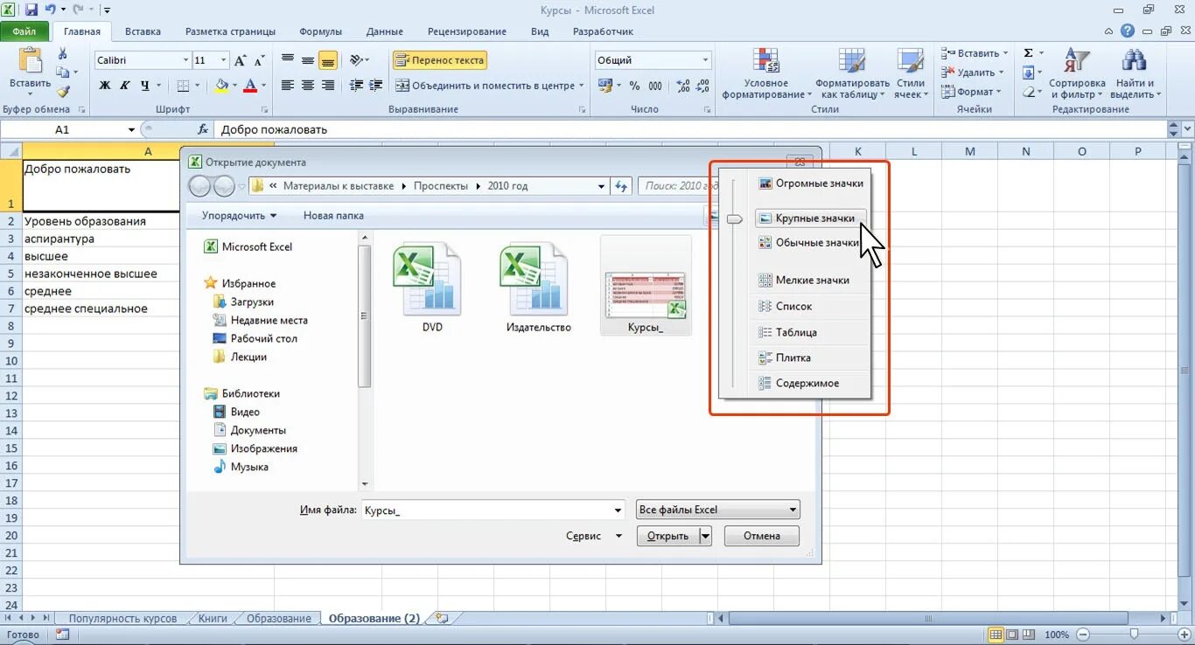Switch to Разметка страницы tab
Viewport: 1195px width, 645px height.
230,31
